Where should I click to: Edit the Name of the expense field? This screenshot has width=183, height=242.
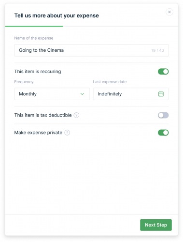coord(91,50)
